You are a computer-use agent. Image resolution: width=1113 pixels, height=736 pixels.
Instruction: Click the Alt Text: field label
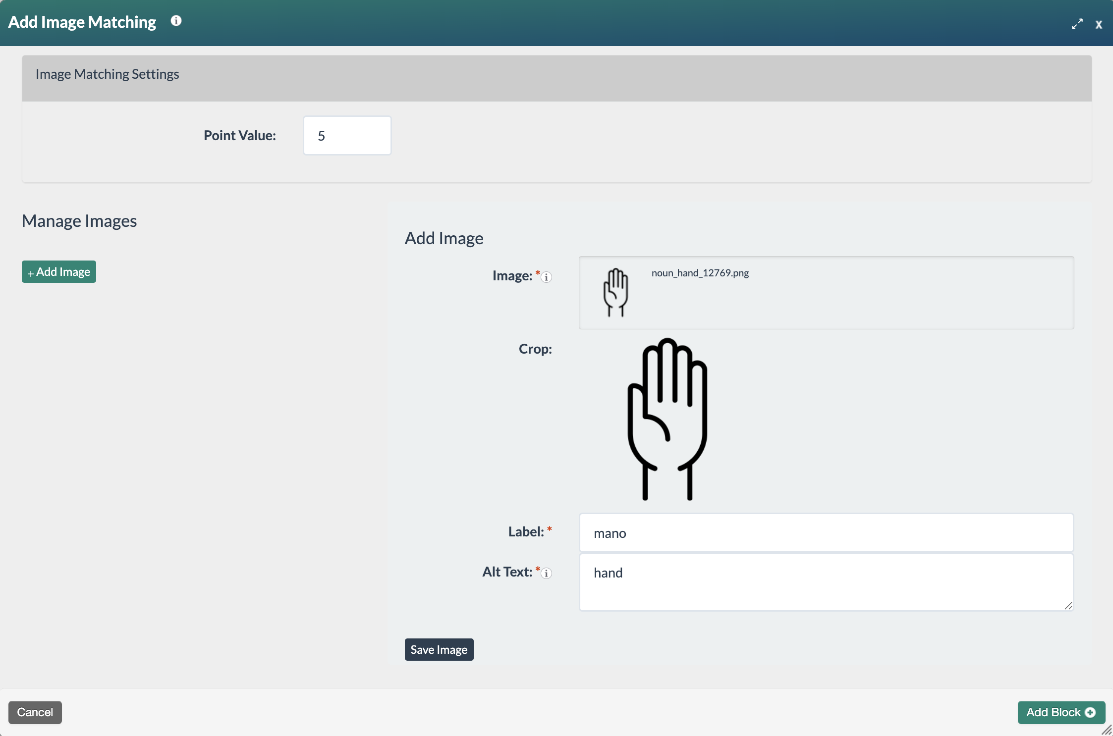click(507, 572)
